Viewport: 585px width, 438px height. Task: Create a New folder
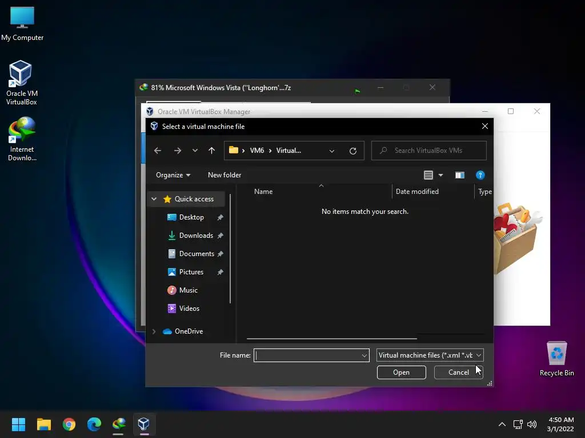click(225, 175)
